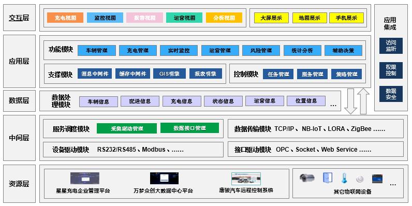412x206 pixels.
Task: Click the 车辆信息 data block
Action: pyautogui.click(x=98, y=101)
